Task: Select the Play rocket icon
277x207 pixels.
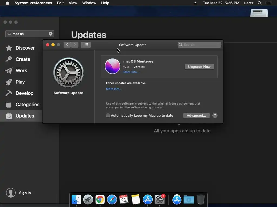Action: tap(9, 82)
